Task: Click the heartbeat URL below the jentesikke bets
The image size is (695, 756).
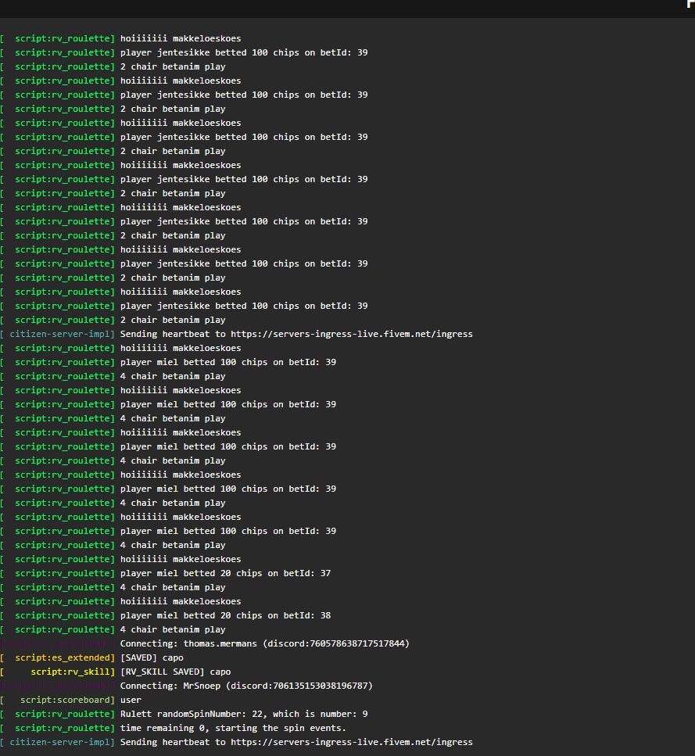Action: pos(352,334)
